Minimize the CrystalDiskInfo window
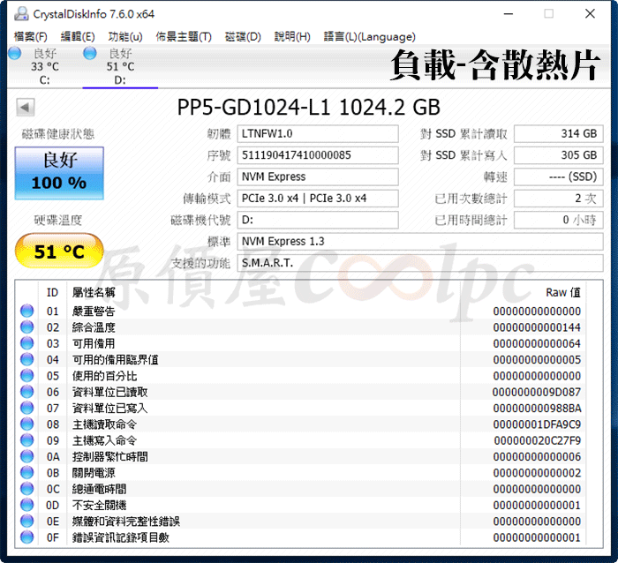The width and height of the screenshot is (618, 563). point(509,14)
